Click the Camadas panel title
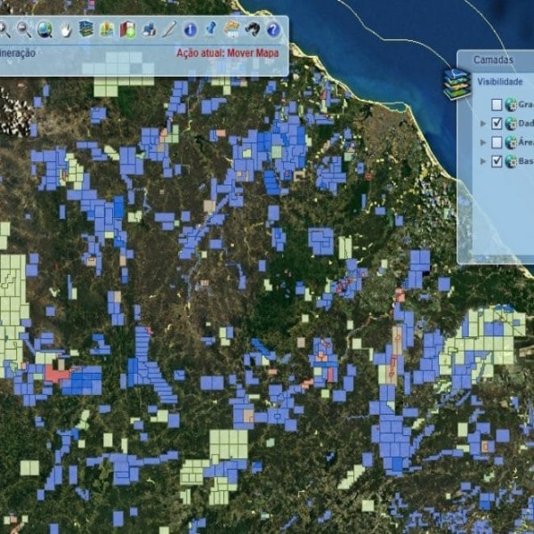 point(493,60)
